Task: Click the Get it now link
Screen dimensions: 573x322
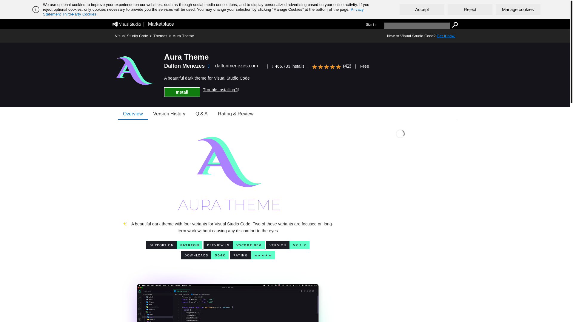Action: (x=446, y=36)
